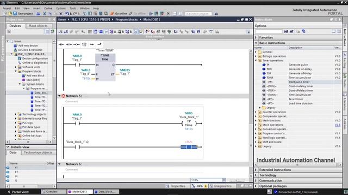Image resolution: width=348 pixels, height=195 pixels.
Task: Click the Delete X icon next to paste
Action: coord(61,14)
